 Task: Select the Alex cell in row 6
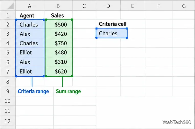[30, 62]
